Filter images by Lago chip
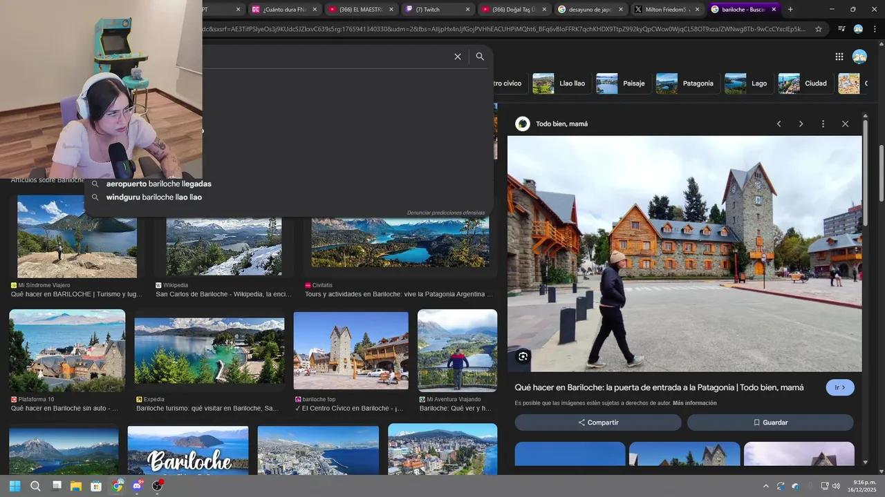 (x=747, y=84)
